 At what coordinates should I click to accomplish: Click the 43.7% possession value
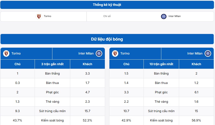point(18,120)
